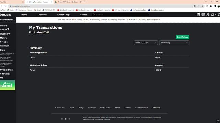Open Songs Downloader bookmark

(x=156, y=10)
